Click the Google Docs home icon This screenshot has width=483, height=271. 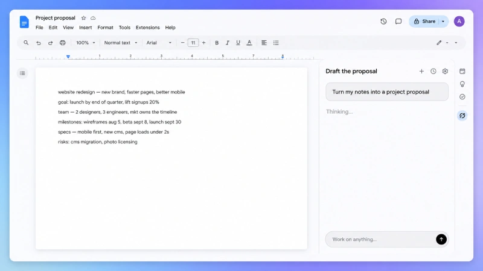(24, 22)
